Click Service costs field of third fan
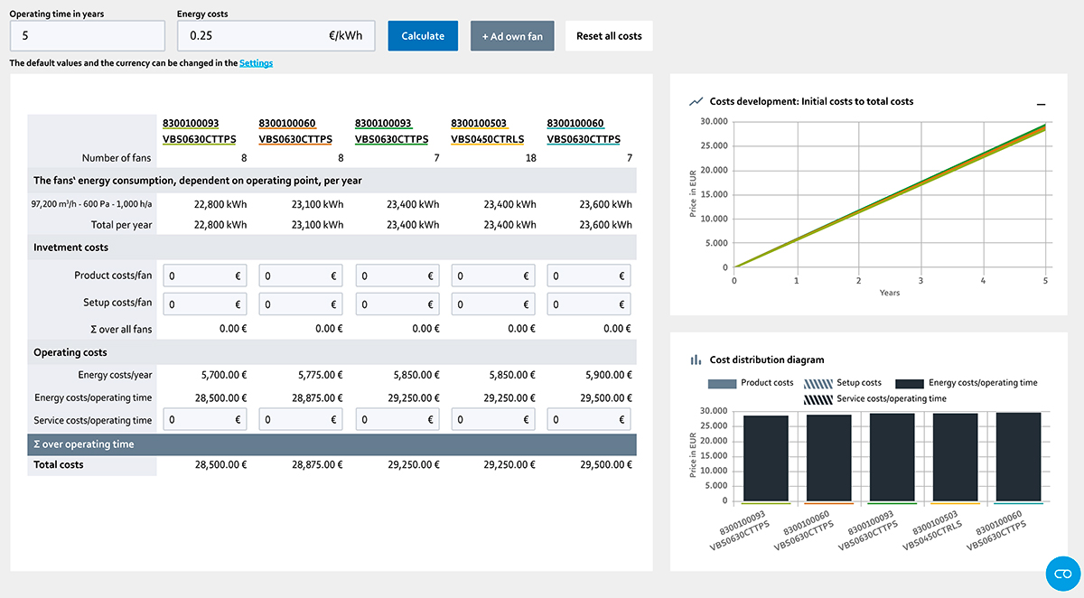This screenshot has height=598, width=1084. pyautogui.click(x=397, y=419)
